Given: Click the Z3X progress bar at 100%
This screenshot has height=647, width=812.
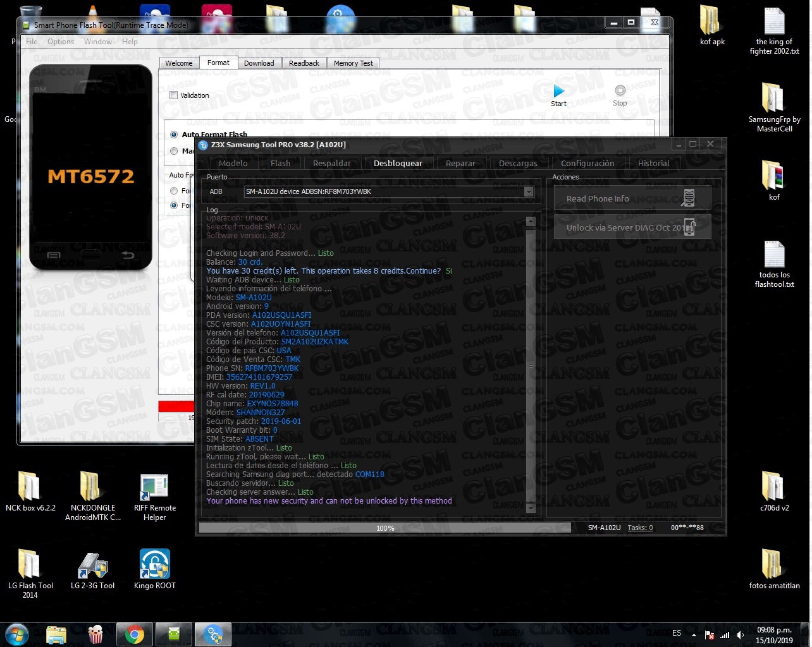Looking at the screenshot, I should click(385, 528).
